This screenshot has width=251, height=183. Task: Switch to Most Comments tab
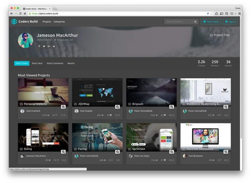(55, 63)
